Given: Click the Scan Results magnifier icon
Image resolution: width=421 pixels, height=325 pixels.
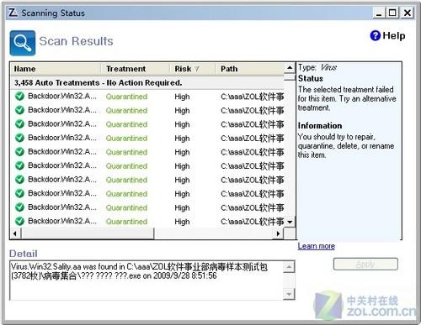Looking at the screenshot, I should (x=23, y=43).
